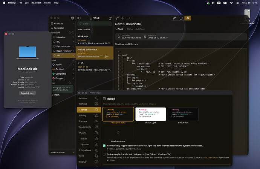The height and width of the screenshot is (169, 260).
Task: Open the Inkdrop application menu
Action: (12, 3)
